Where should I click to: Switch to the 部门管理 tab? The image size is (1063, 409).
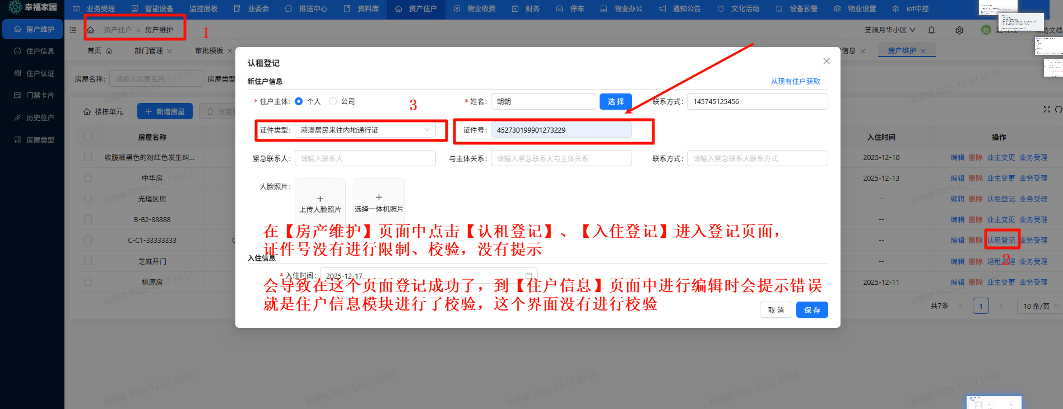(148, 50)
